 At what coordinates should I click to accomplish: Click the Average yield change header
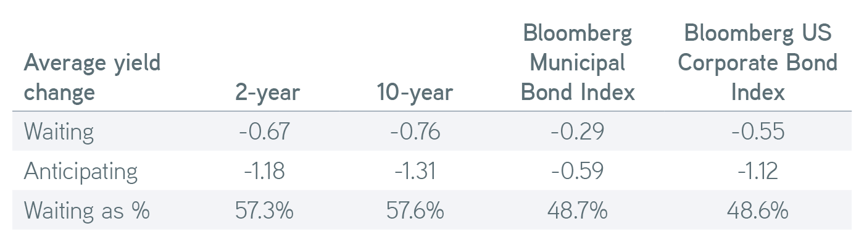(x=92, y=77)
